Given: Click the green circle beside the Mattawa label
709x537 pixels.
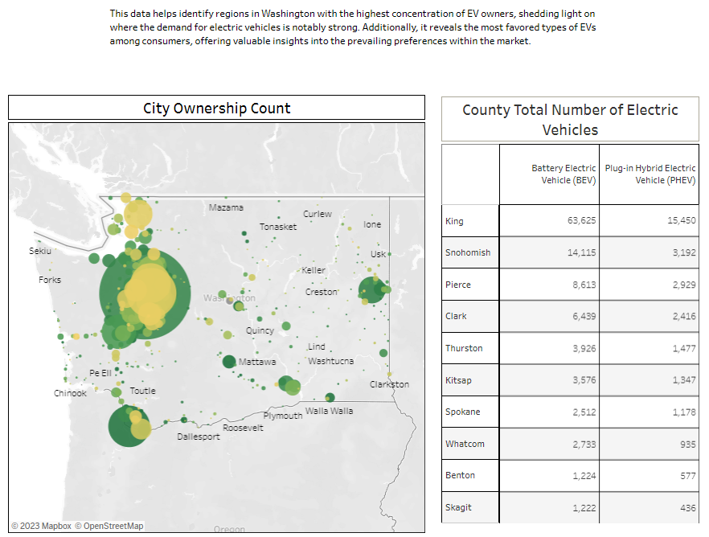Looking at the screenshot, I should (x=228, y=362).
